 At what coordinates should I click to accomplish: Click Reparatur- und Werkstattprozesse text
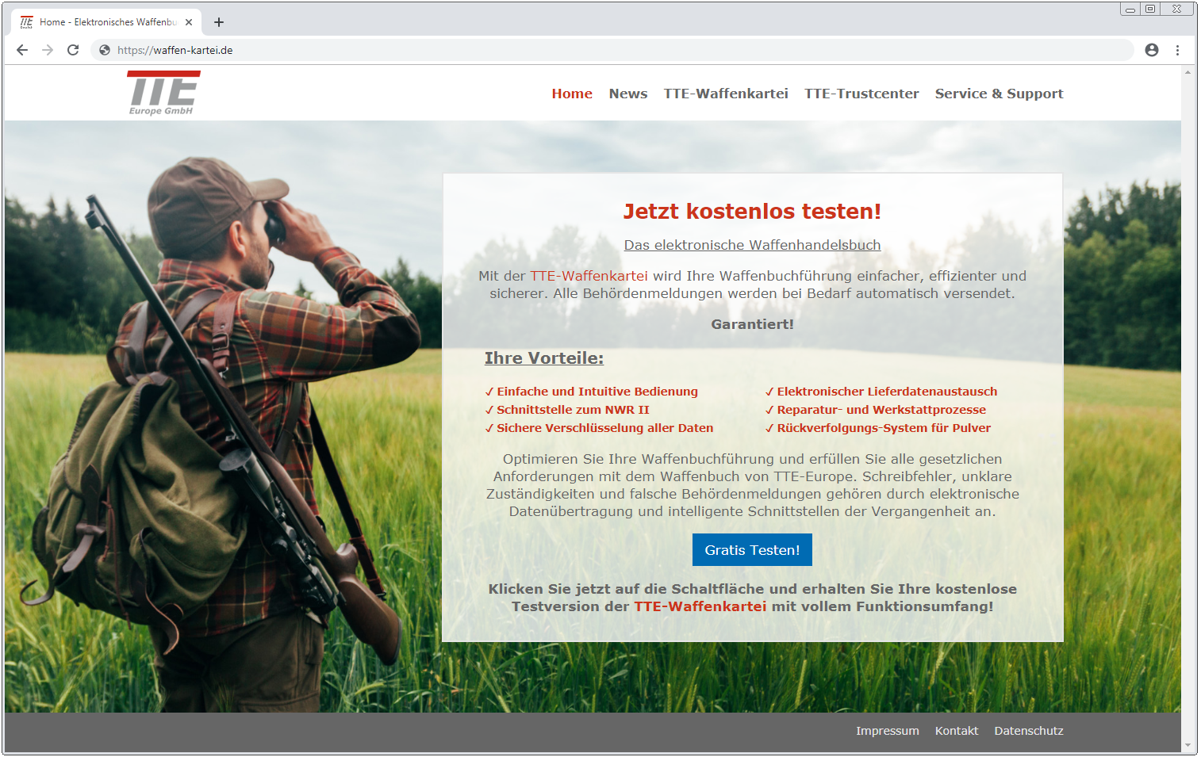click(x=881, y=410)
